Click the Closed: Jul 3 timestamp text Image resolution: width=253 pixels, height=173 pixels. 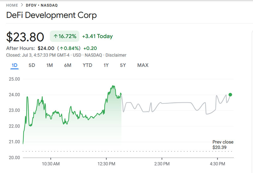(38, 55)
